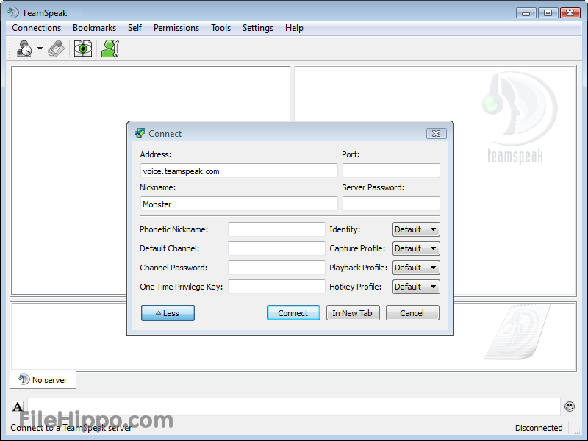
Task: Open the Capture Profile dropdown
Action: [416, 248]
